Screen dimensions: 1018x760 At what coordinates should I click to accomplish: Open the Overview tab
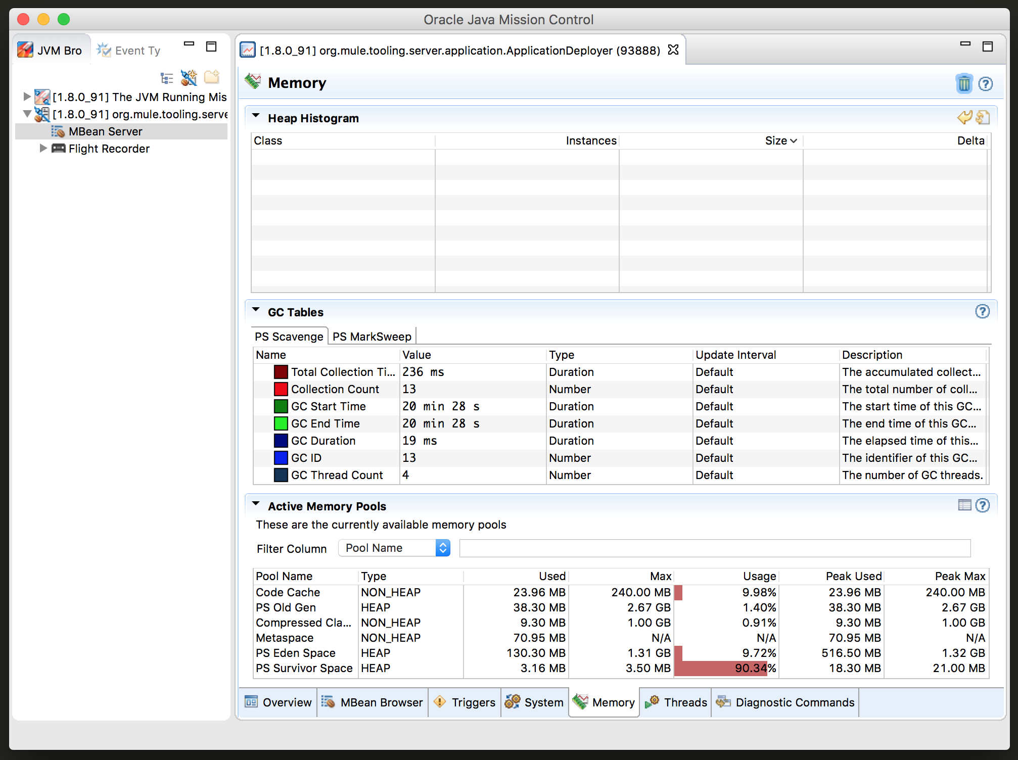click(279, 702)
